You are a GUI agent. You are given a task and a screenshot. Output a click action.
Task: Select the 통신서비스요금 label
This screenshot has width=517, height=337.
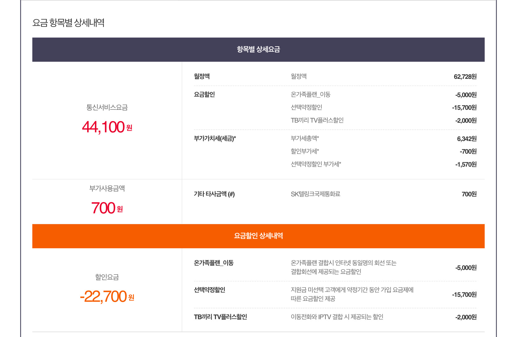pos(107,108)
